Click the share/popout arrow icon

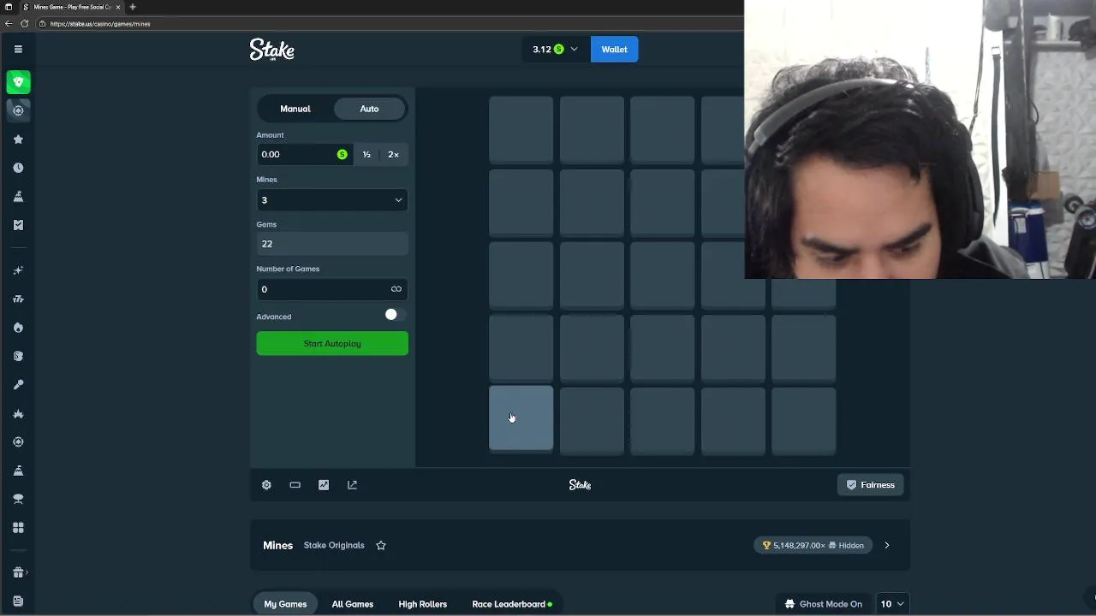[x=352, y=485]
